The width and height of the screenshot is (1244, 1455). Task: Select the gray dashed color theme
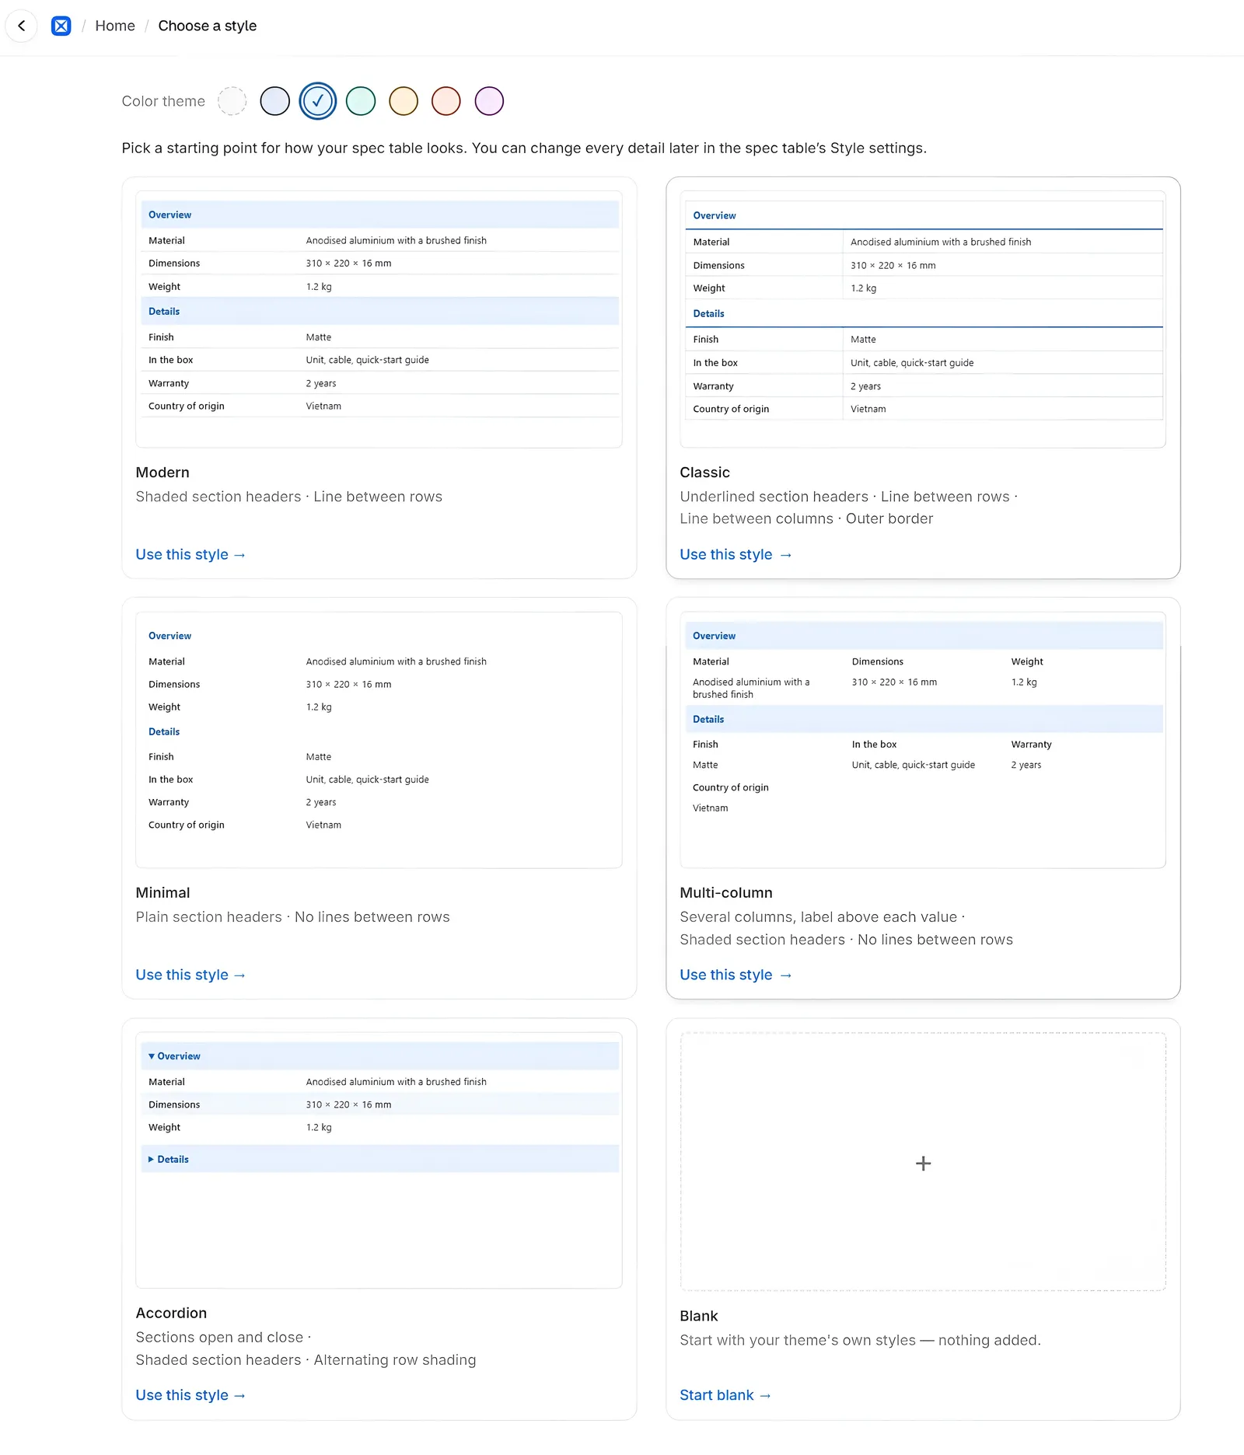point(232,101)
